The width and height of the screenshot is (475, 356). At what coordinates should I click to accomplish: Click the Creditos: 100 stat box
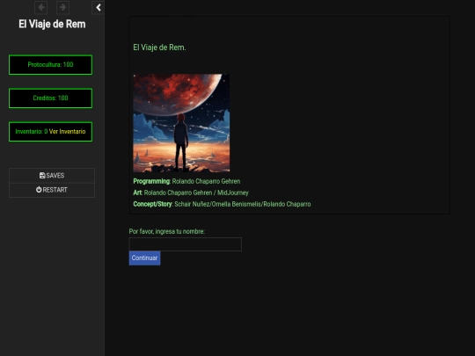pos(51,98)
